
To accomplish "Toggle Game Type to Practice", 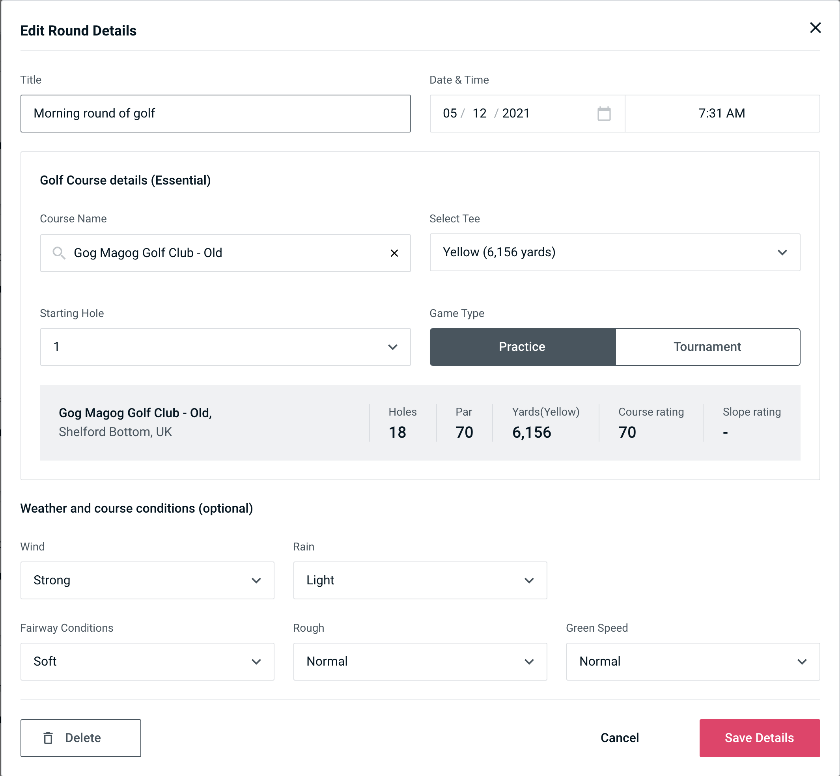I will point(523,347).
